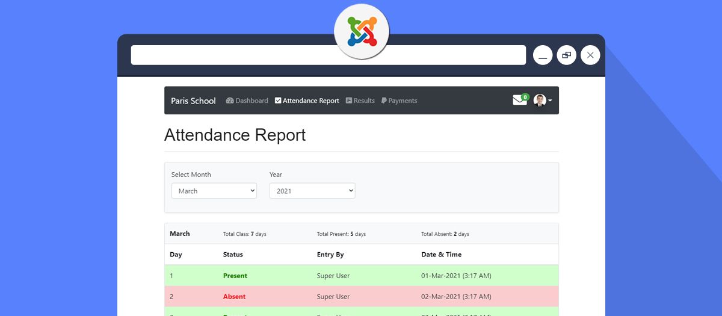
Task: Click the Year label
Action: click(276, 175)
